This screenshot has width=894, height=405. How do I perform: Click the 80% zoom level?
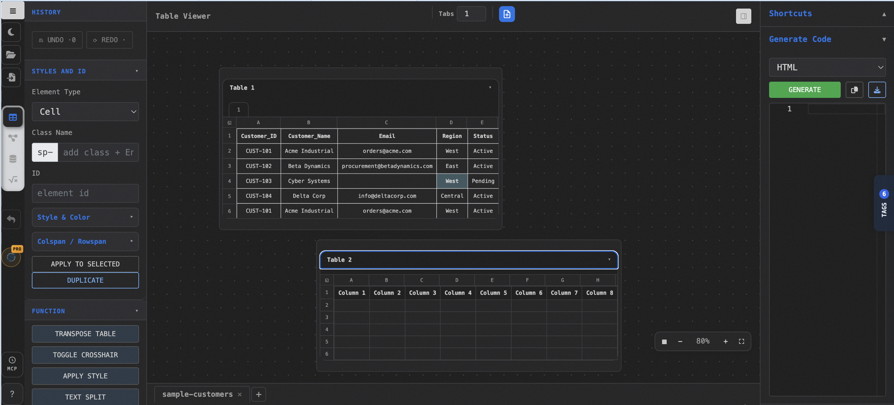pyautogui.click(x=703, y=341)
